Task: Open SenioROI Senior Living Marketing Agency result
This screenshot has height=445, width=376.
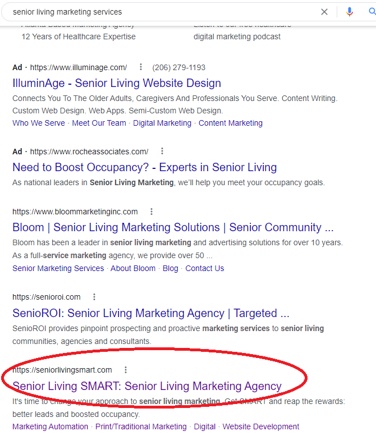Action: [151, 313]
